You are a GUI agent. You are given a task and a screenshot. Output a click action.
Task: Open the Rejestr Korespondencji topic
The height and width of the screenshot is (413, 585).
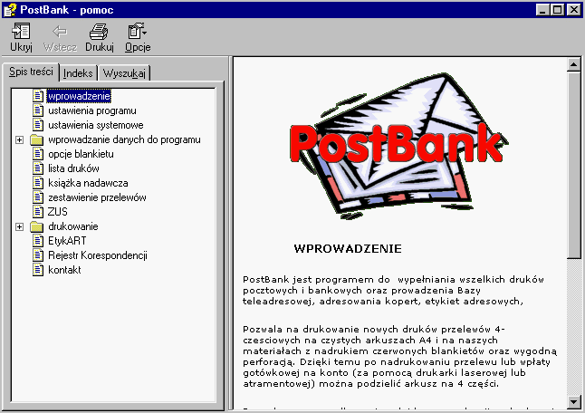(98, 255)
